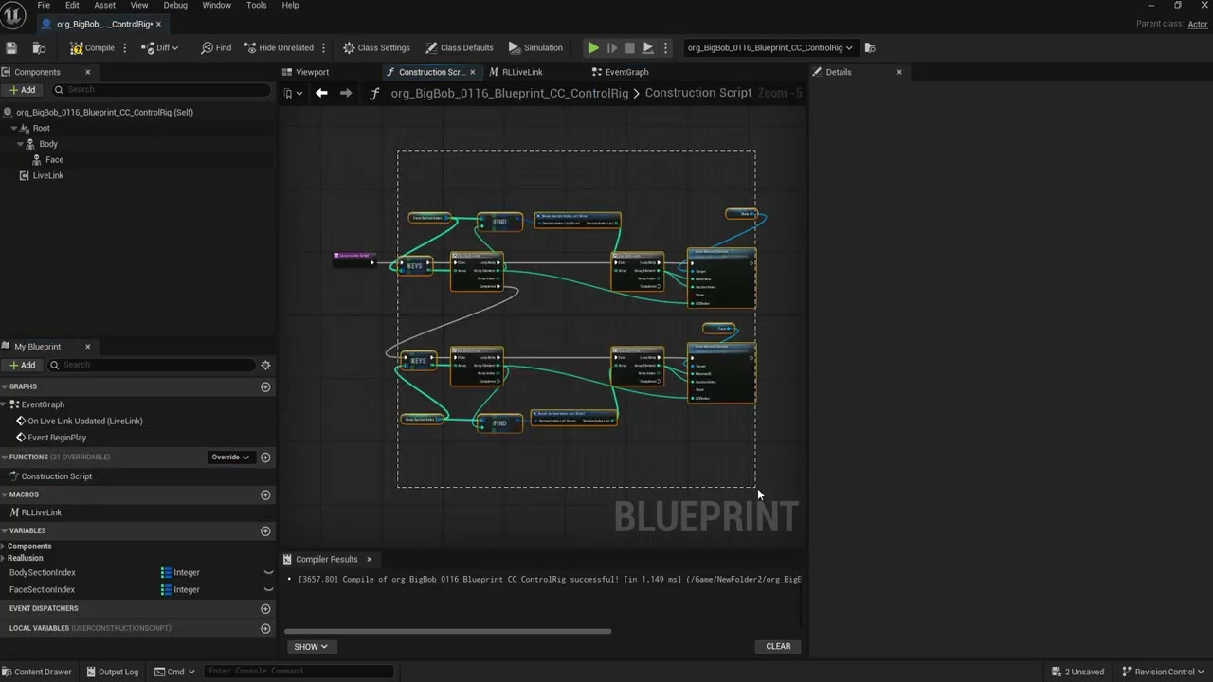Toggle BodySectionIndex visibility eye
Image resolution: width=1213 pixels, height=682 pixels.
(268, 573)
